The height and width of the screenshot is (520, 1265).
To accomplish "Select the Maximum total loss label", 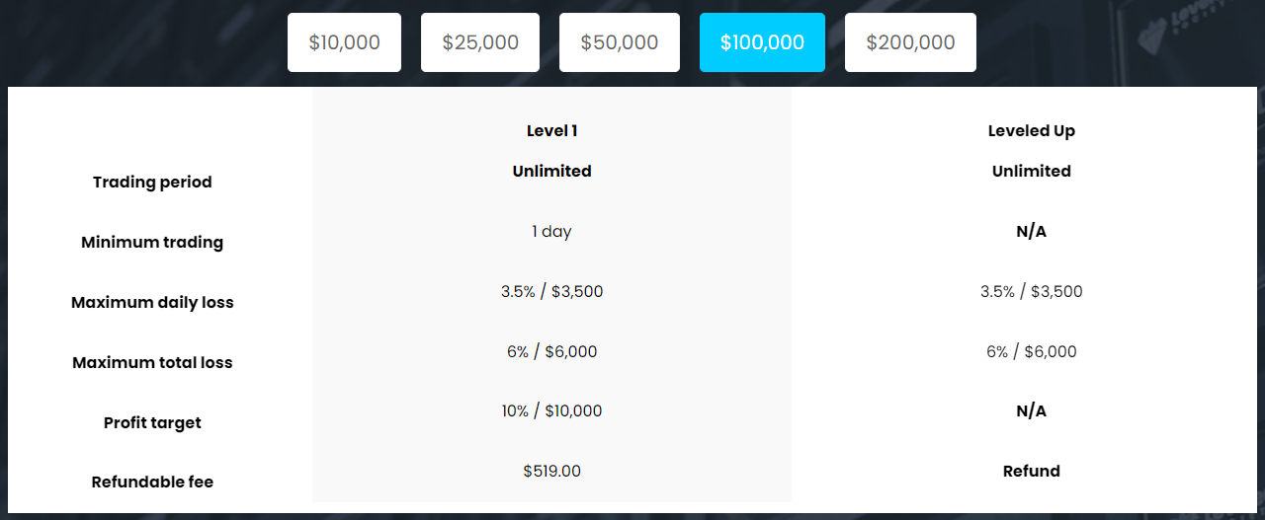I will (x=152, y=363).
